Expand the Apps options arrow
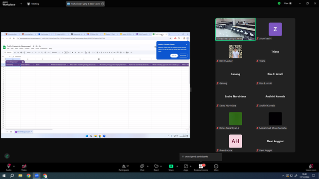This screenshot has width=319, height=179. [x=190, y=166]
